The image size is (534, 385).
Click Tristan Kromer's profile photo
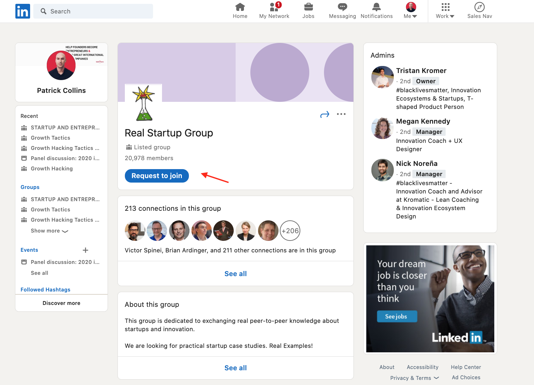(382, 77)
